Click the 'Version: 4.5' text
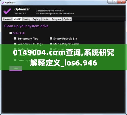This screenshot has width=127, height=115. coord(20,14)
